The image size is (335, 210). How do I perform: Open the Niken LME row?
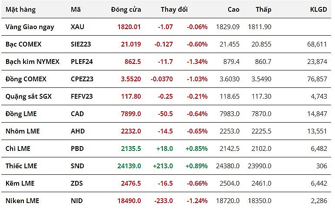pos(22,201)
